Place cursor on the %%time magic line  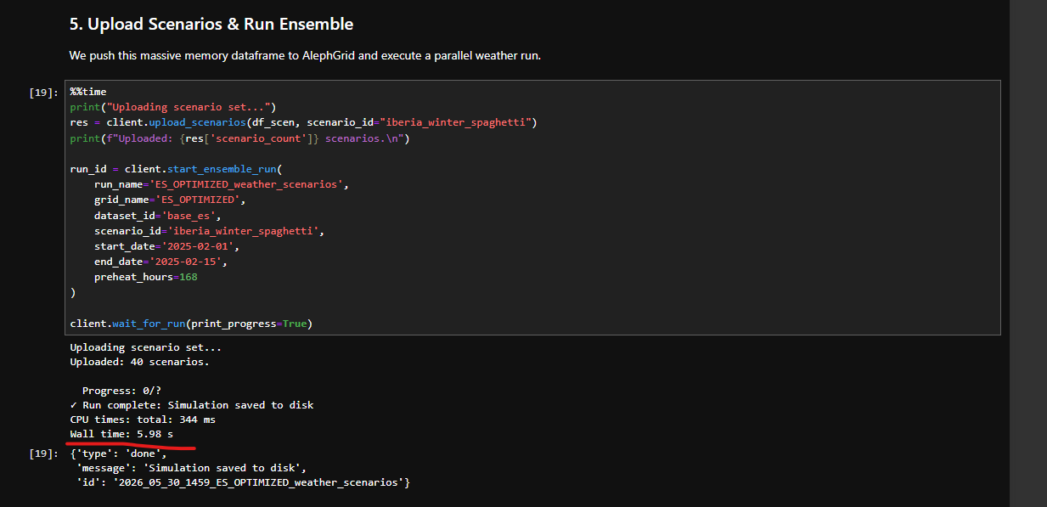click(88, 92)
